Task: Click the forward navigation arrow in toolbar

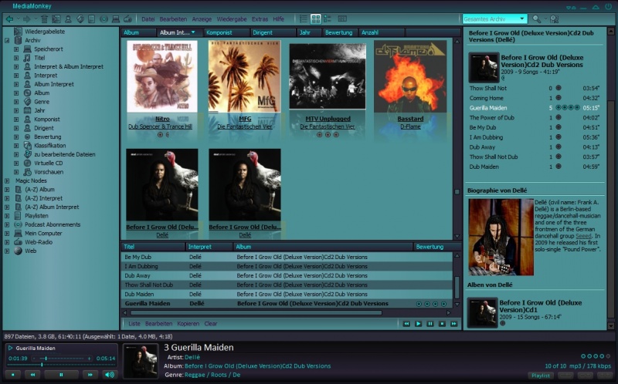Action: point(26,19)
